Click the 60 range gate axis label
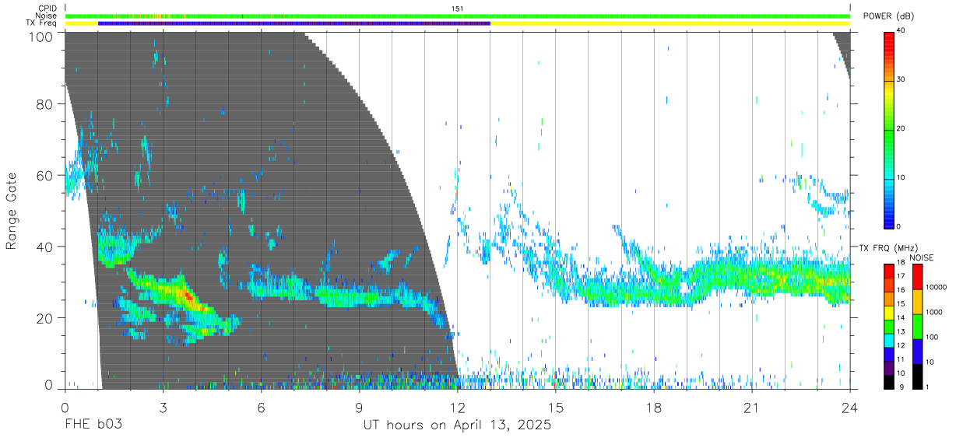The height and width of the screenshot is (441, 956). pyautogui.click(x=45, y=175)
